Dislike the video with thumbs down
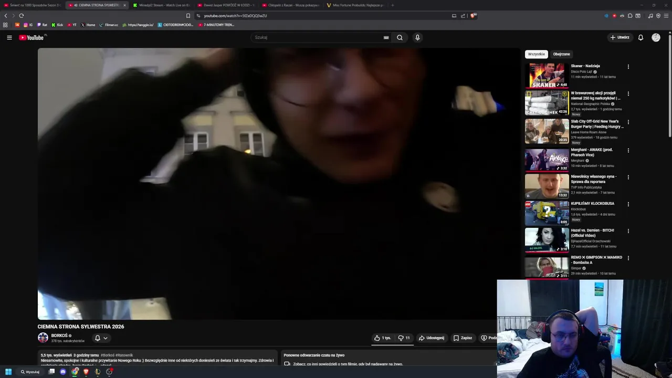This screenshot has height=378, width=672. 404,338
